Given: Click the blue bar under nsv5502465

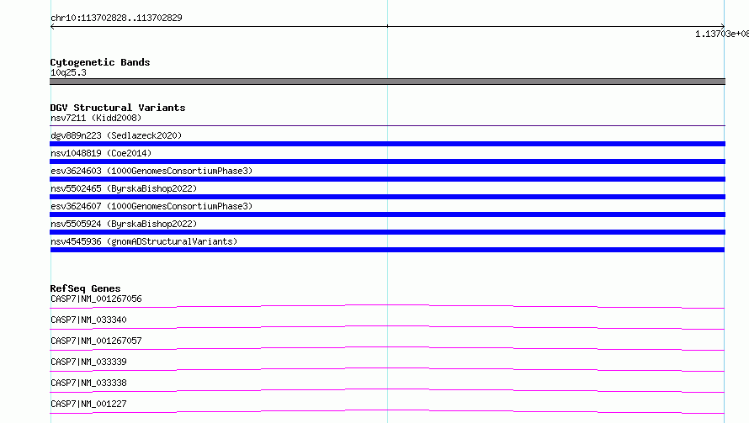Looking at the screenshot, I should click(x=387, y=197).
